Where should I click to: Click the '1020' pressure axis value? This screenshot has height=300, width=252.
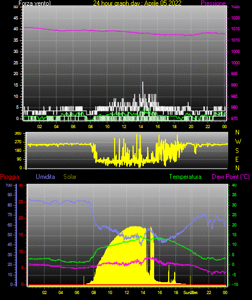coord(235,18)
